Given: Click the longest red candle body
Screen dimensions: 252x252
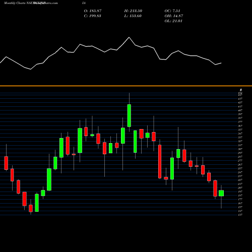Looking at the screenshot, I should [x=160, y=162].
